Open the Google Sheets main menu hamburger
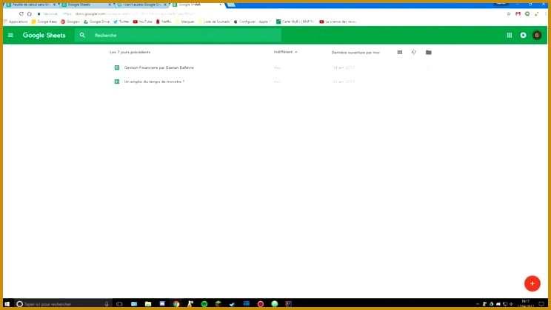This screenshot has height=310, width=551. (x=10, y=35)
